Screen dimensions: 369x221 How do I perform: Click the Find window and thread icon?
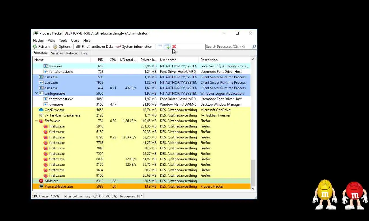pyautogui.click(x=167, y=47)
